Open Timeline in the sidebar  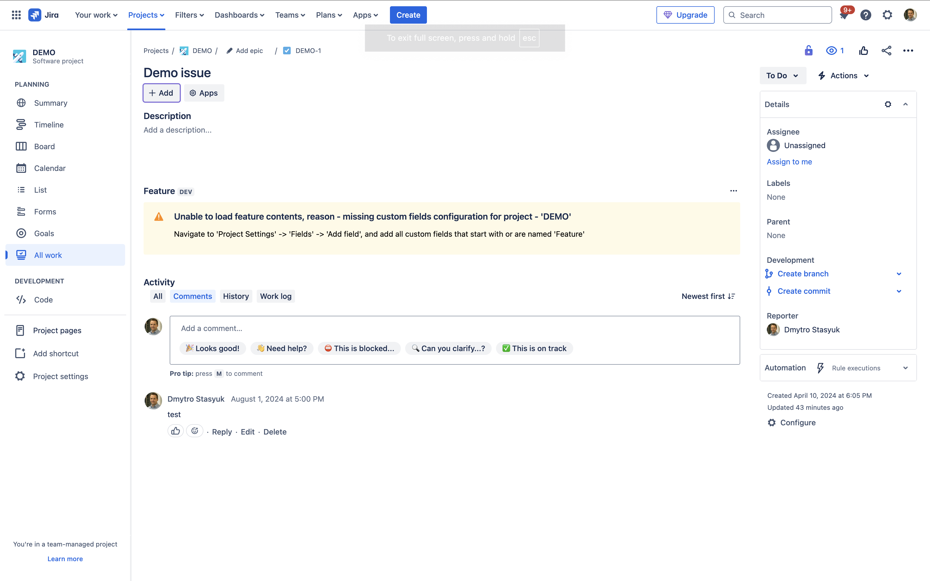pos(65,124)
